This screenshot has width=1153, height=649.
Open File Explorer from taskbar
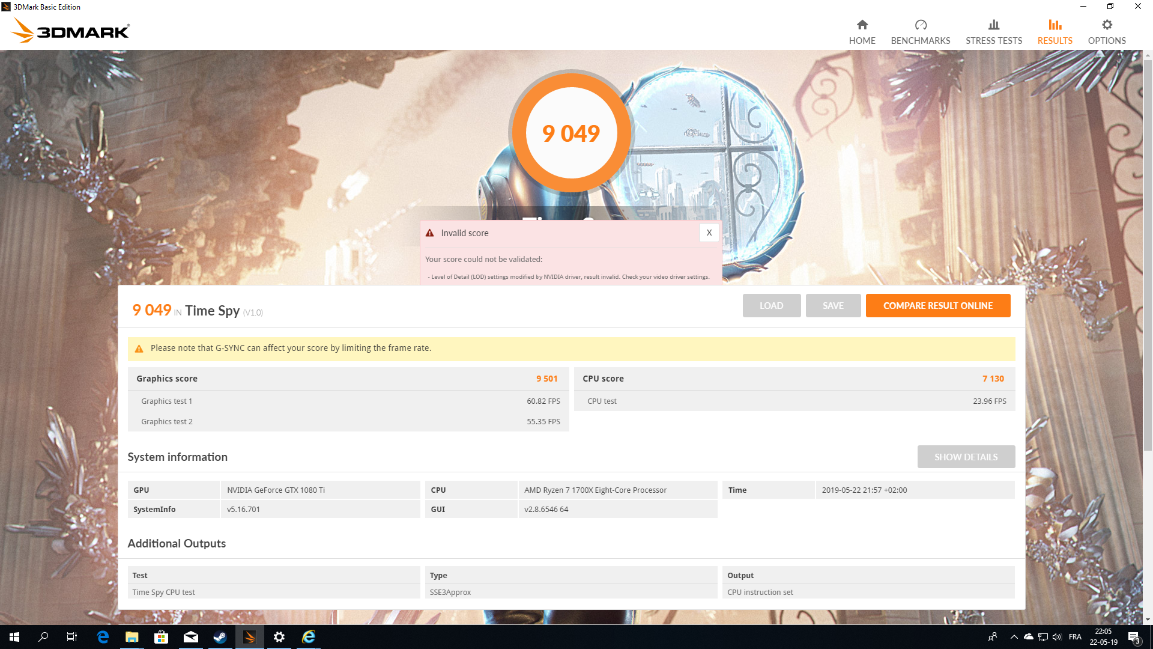coord(132,637)
